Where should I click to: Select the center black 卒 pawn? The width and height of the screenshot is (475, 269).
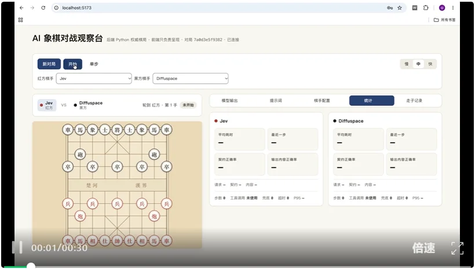click(117, 167)
